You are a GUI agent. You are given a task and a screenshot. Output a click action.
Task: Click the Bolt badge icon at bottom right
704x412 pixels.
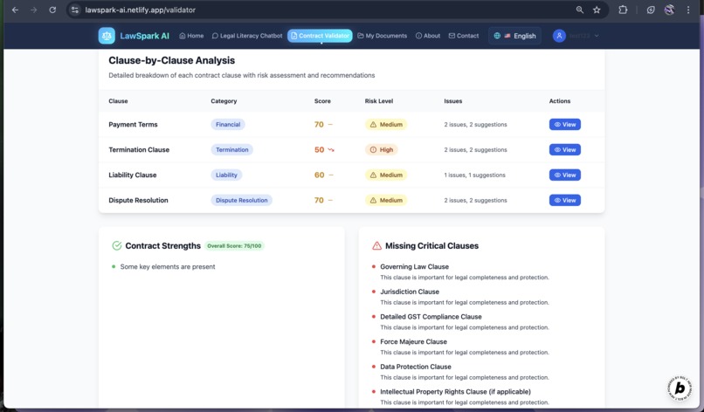pos(680,388)
